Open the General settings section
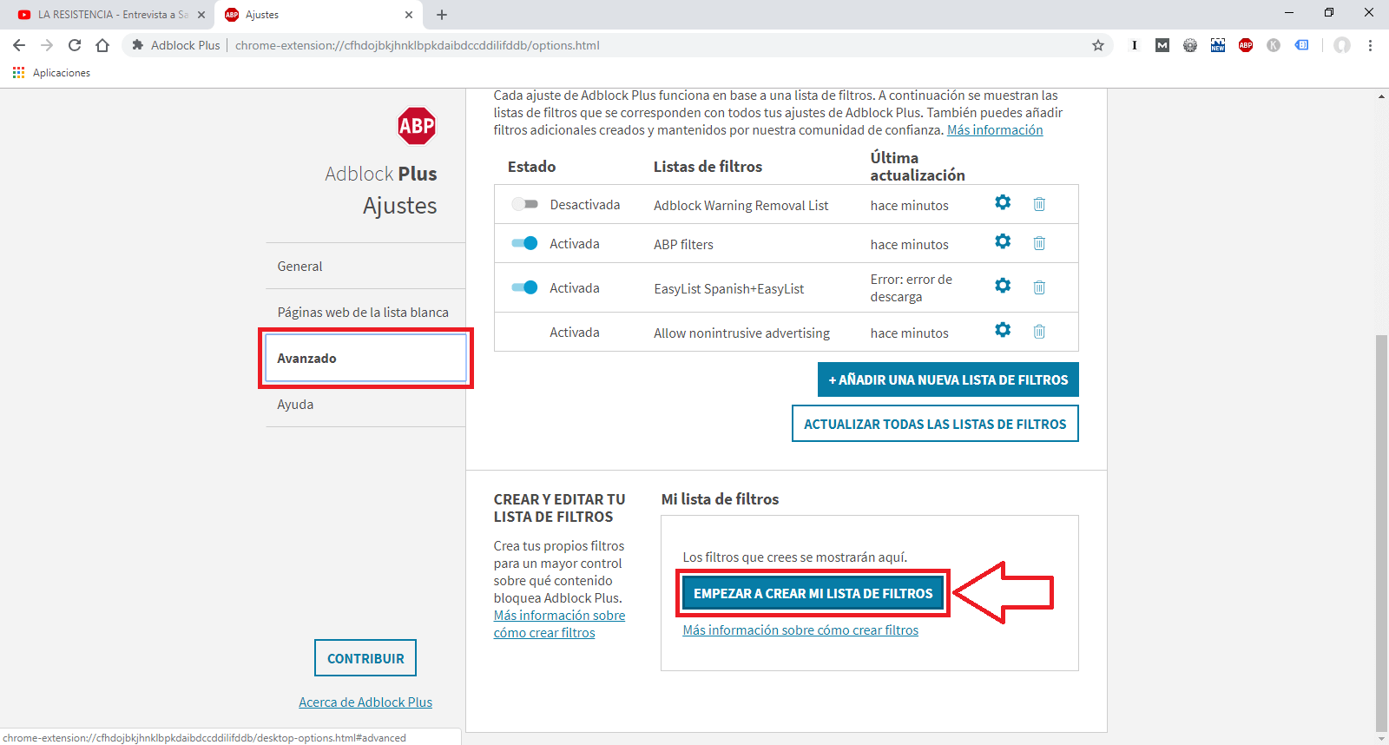1389x745 pixels. tap(365, 266)
